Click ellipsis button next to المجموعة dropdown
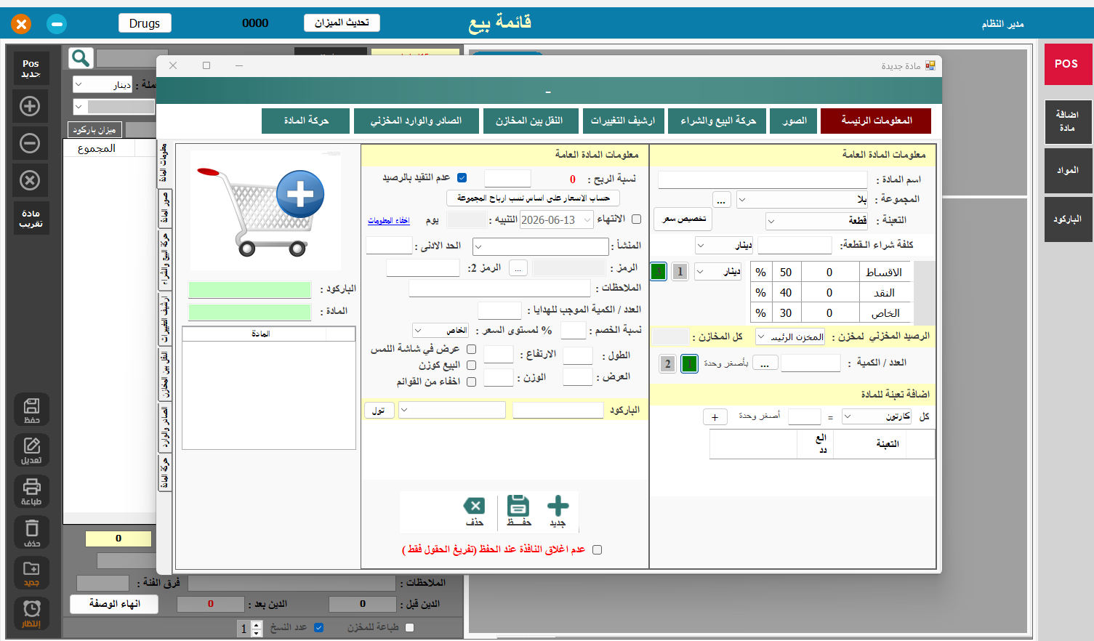 (x=721, y=200)
